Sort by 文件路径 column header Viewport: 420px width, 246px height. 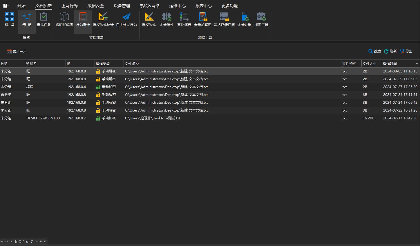[x=232, y=63]
